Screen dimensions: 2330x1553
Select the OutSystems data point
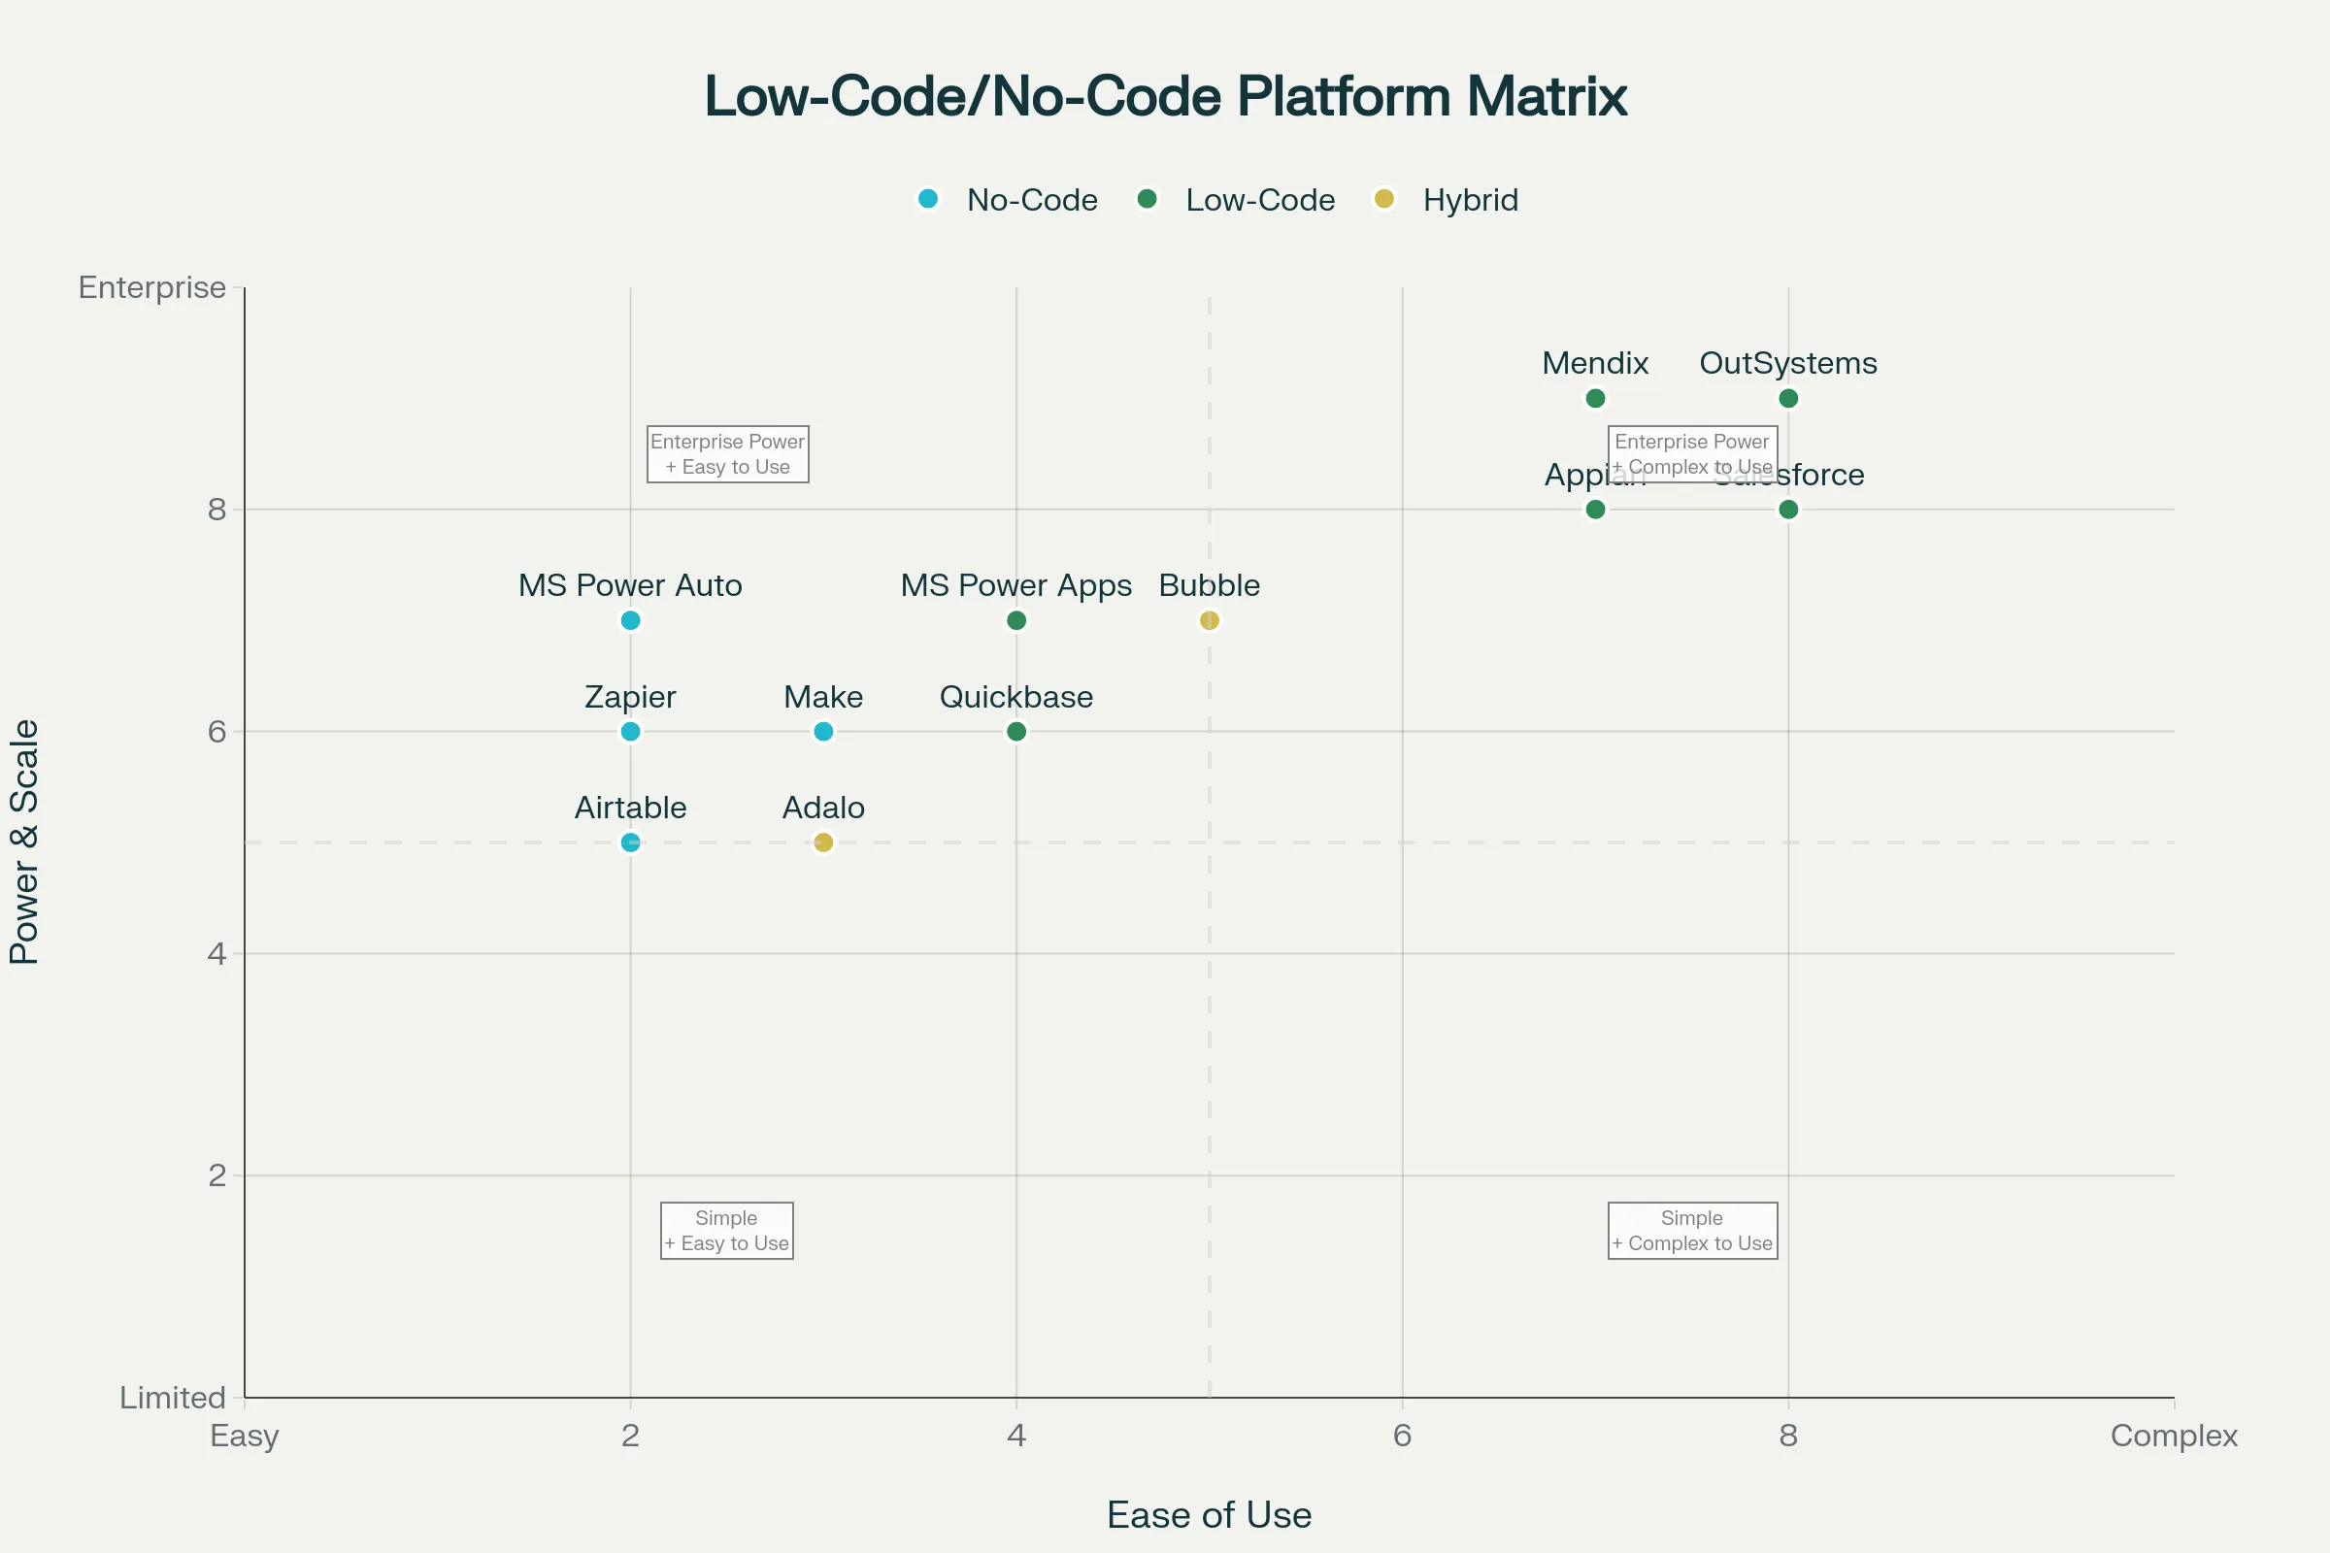point(1787,399)
